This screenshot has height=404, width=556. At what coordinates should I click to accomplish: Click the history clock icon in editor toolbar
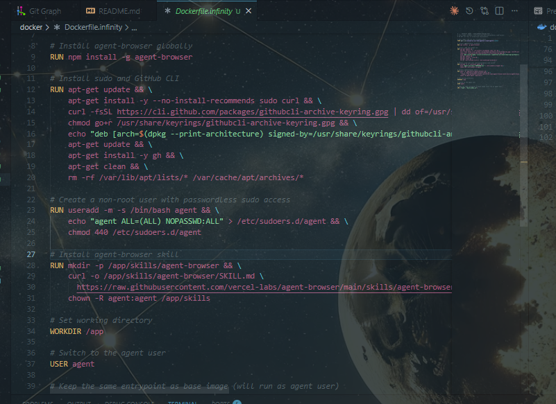469,11
